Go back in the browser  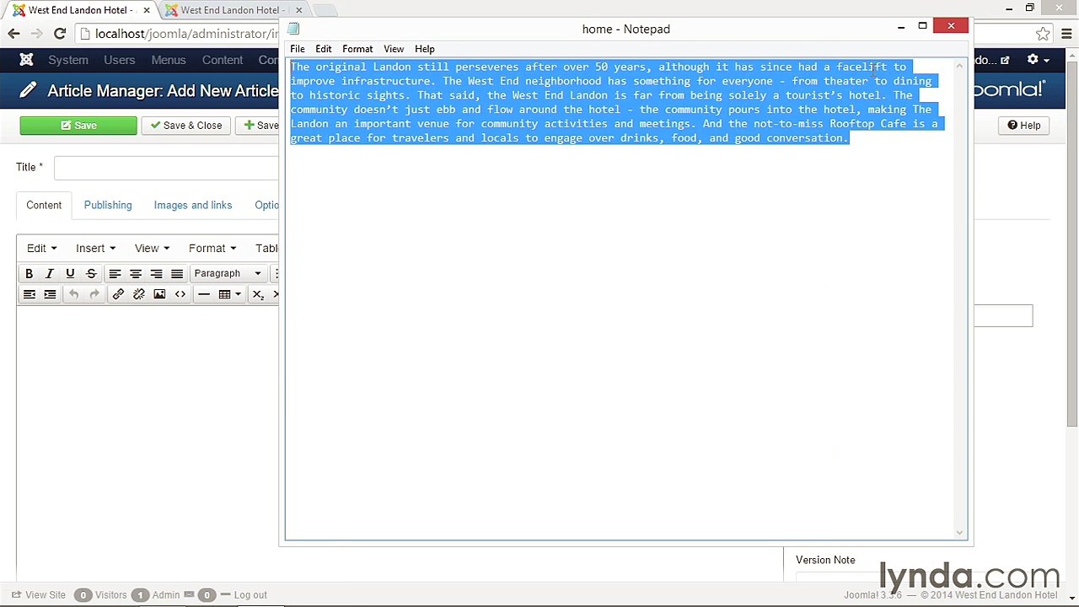coord(13,34)
